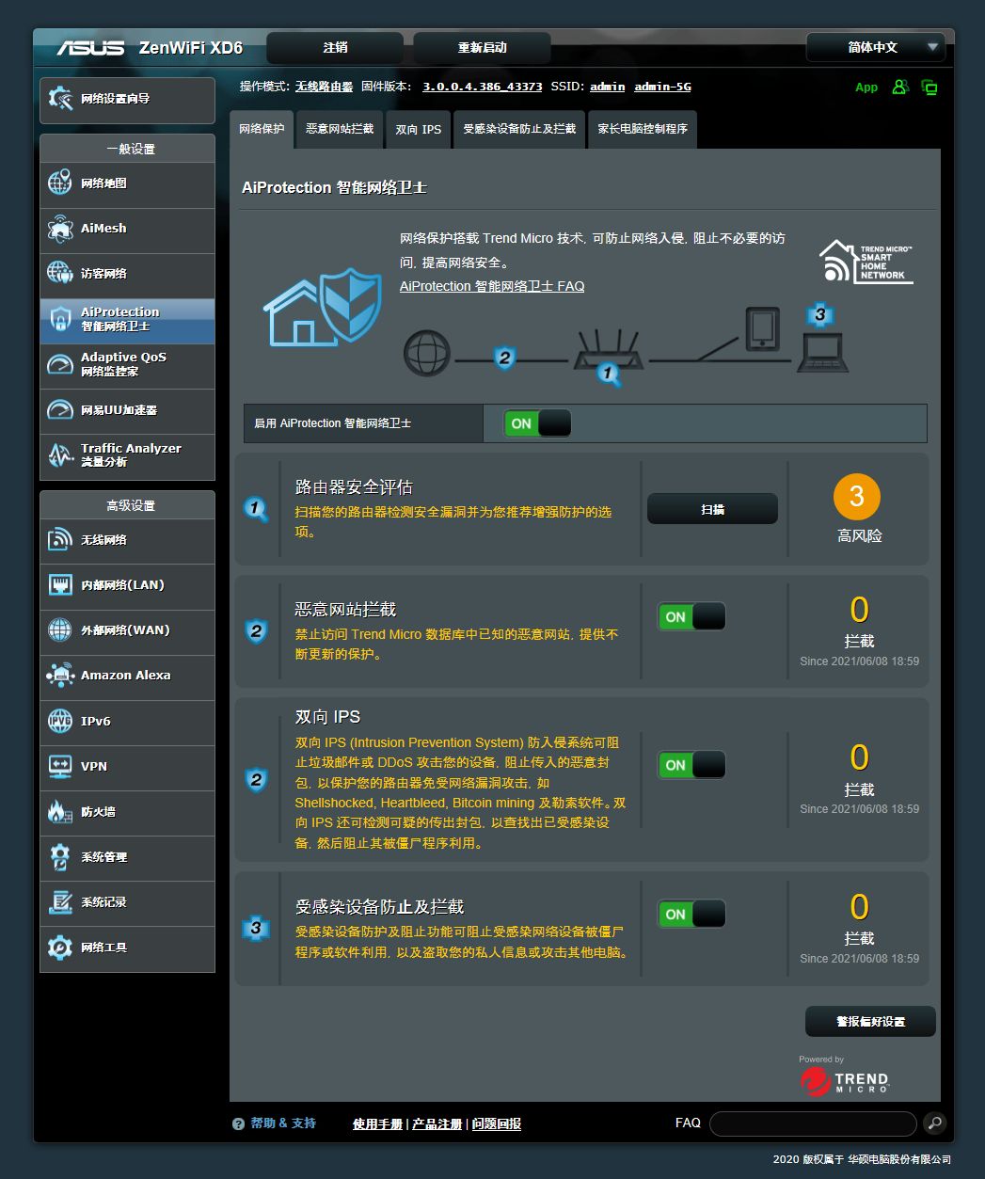
Task: Click the AiProtection shield sidebar icon
Action: click(x=60, y=319)
